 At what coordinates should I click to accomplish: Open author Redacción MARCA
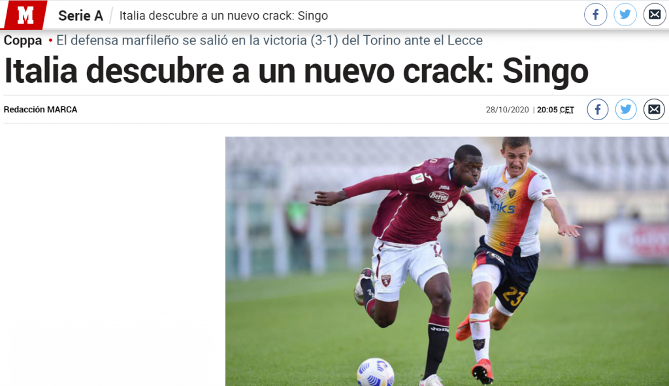41,110
